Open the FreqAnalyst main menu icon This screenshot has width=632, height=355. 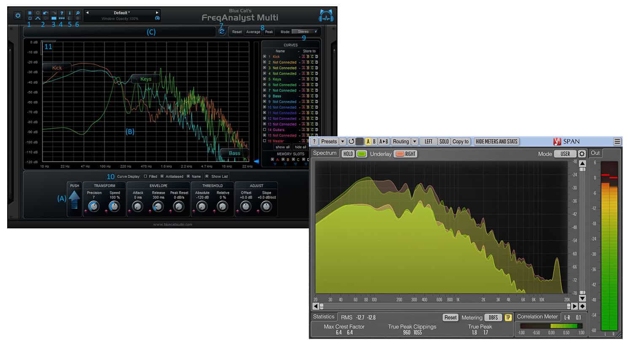click(x=30, y=13)
